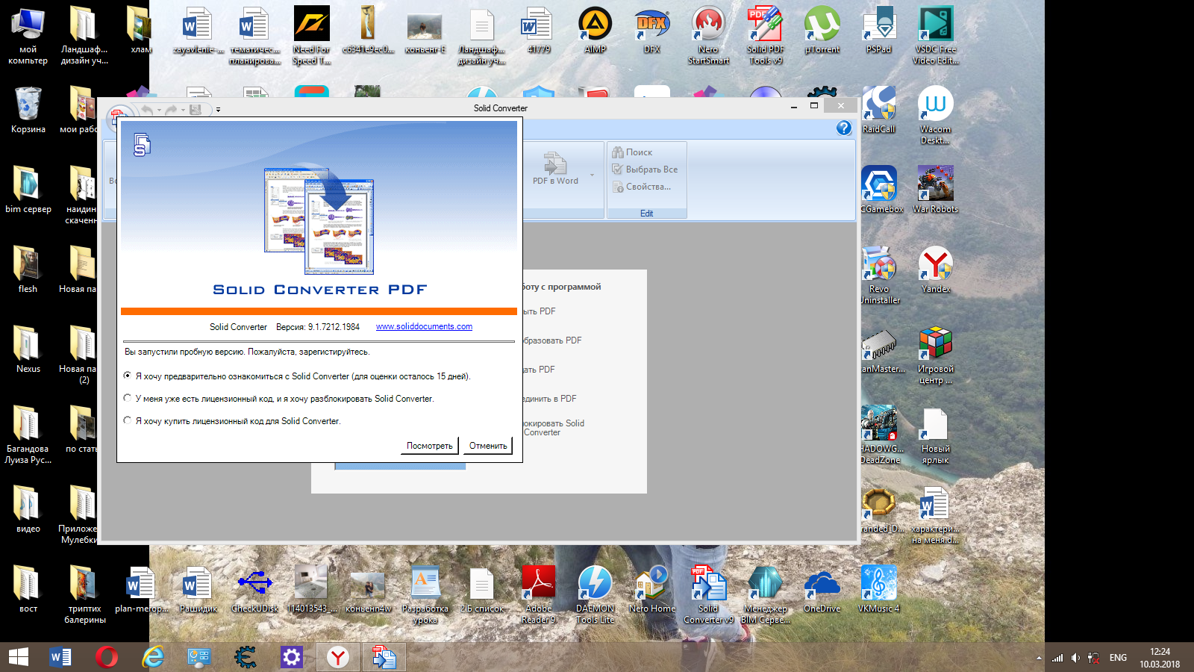Open OneDrive desktop shortcut
The height and width of the screenshot is (672, 1194).
pos(822,589)
